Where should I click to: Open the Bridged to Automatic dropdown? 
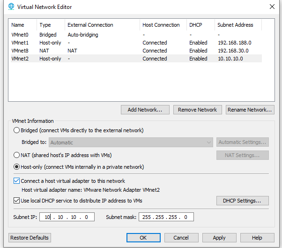(131, 143)
